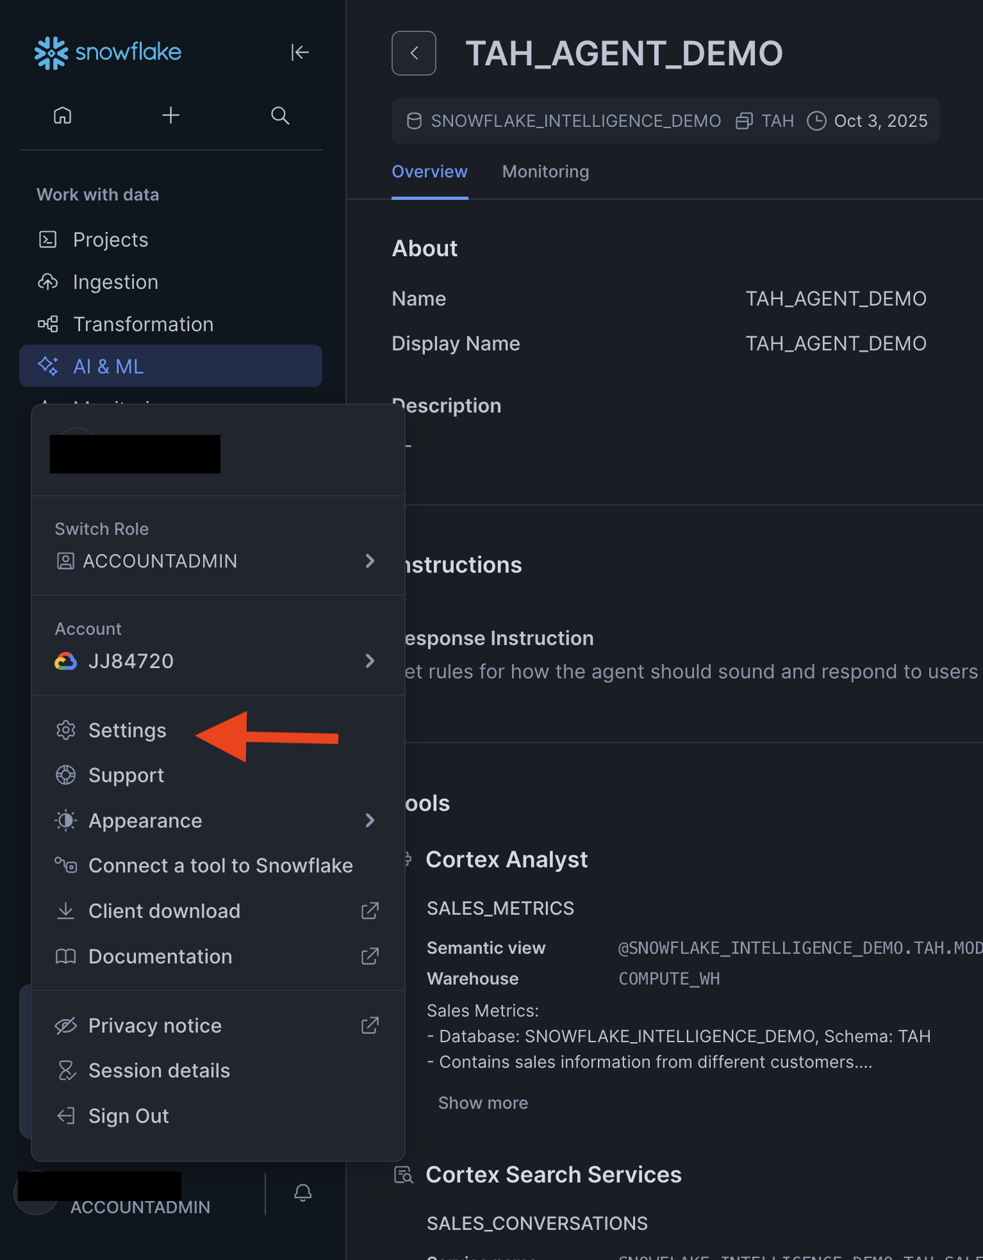Open Projects in the sidebar

click(170, 240)
